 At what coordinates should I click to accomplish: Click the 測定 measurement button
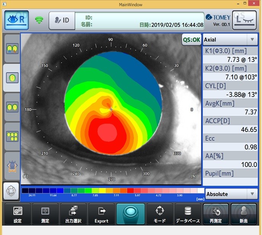point(45,214)
